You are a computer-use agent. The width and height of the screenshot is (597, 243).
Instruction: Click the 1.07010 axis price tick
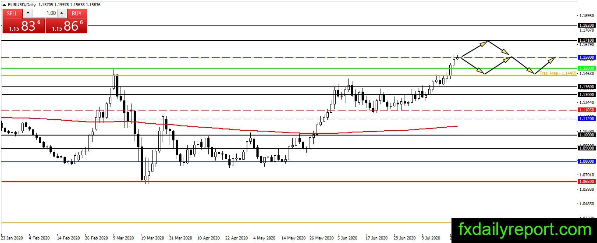[586, 175]
